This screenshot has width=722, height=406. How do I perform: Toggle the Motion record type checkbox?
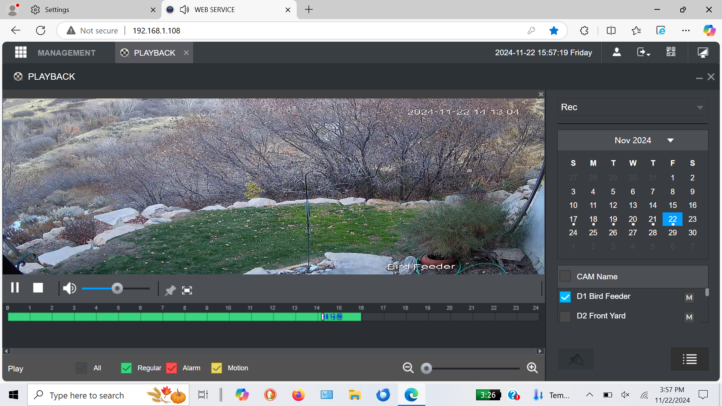click(x=217, y=368)
